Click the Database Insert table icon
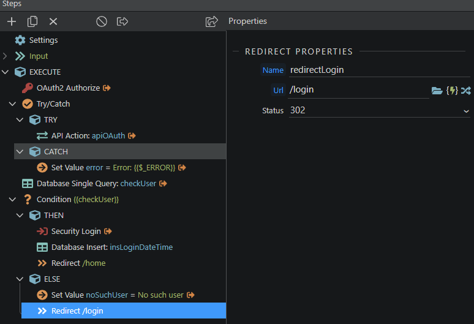The image size is (474, 324). click(x=42, y=247)
